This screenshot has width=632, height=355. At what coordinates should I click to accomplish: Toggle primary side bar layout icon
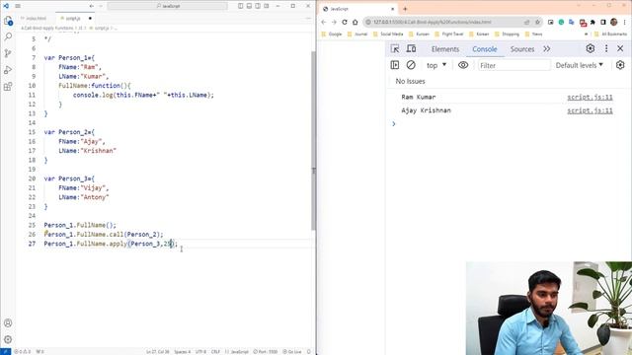point(241,6)
